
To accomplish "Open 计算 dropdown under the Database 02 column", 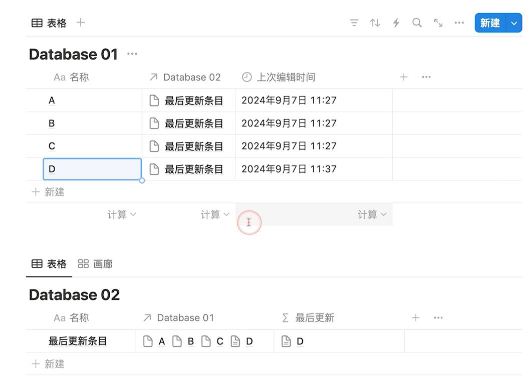I will tap(215, 214).
